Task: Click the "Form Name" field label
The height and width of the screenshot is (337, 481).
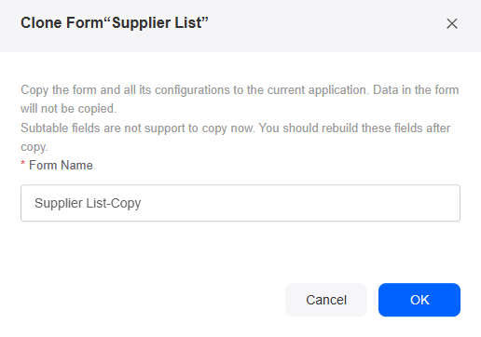Action: pyautogui.click(x=61, y=165)
